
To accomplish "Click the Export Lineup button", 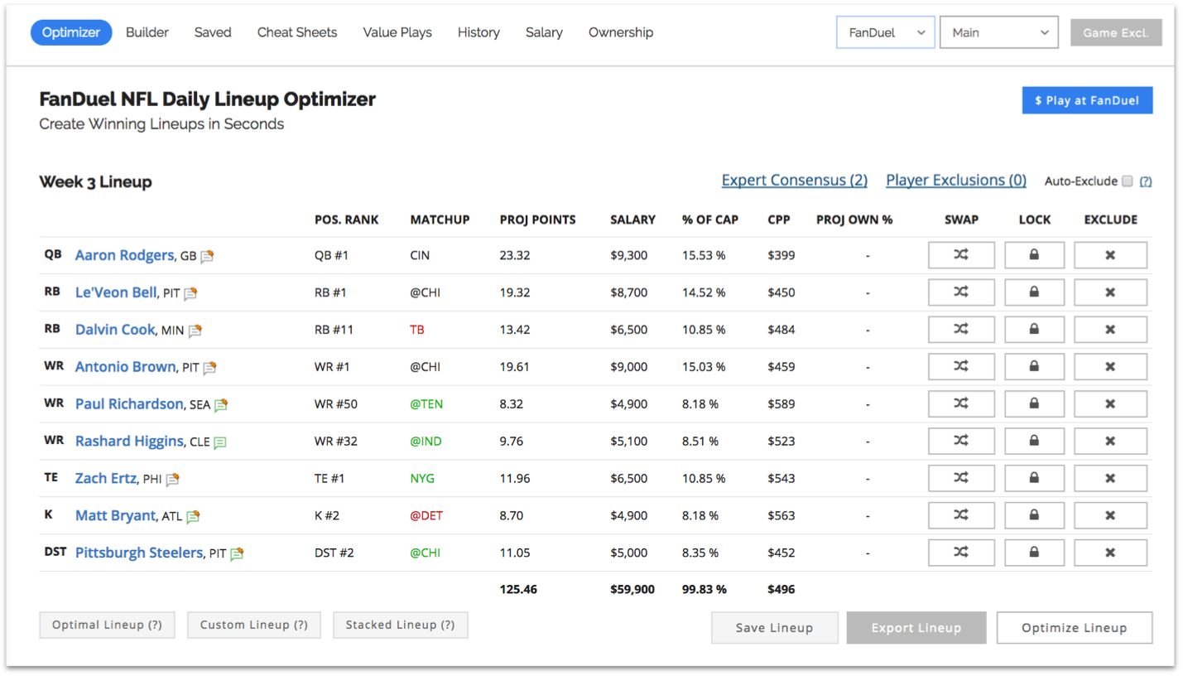I will pyautogui.click(x=916, y=628).
